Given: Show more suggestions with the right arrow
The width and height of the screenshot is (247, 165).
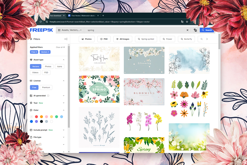Looking at the screenshot, I should point(207,39).
